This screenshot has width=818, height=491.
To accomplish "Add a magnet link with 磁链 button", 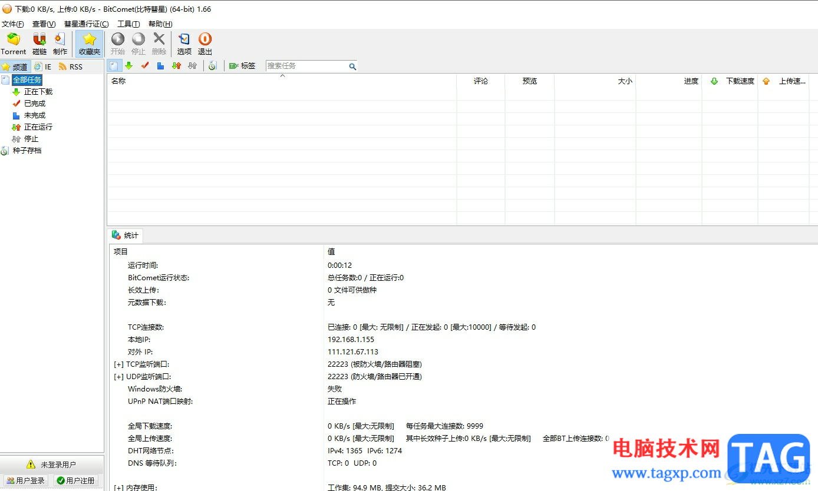I will point(39,44).
